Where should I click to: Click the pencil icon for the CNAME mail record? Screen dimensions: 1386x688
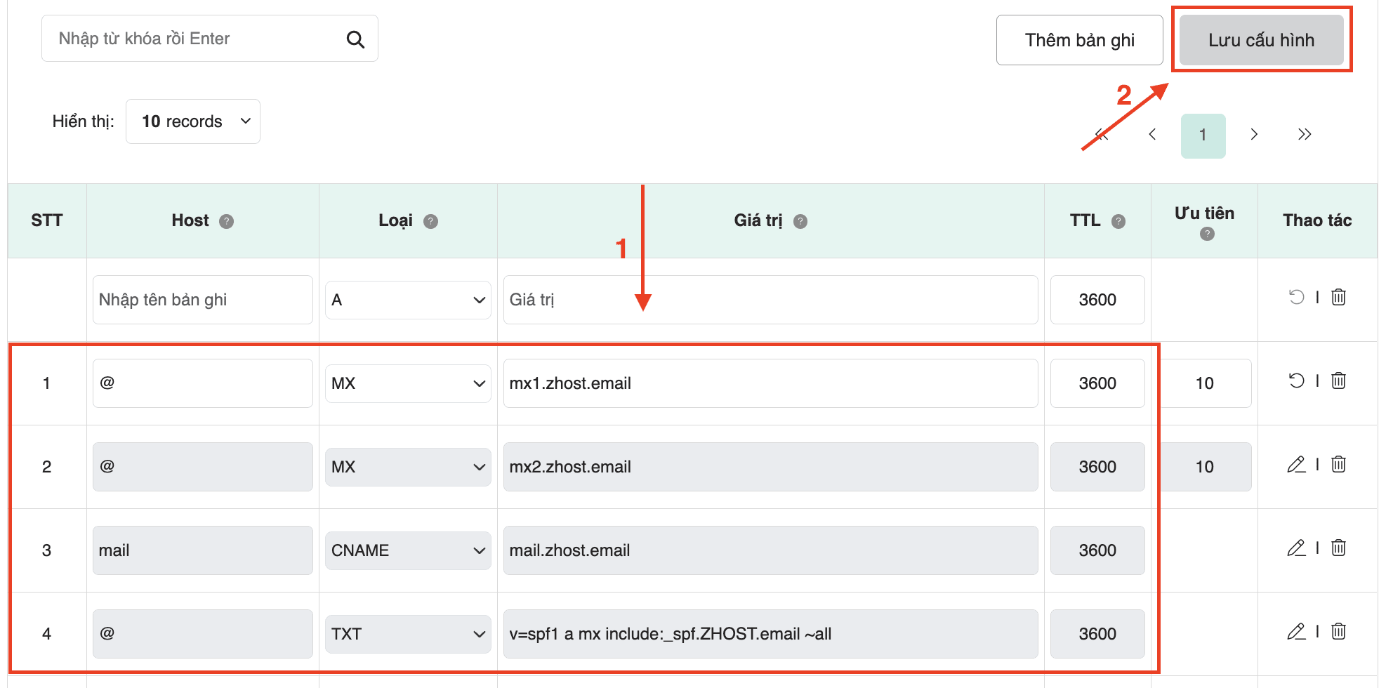click(x=1297, y=548)
